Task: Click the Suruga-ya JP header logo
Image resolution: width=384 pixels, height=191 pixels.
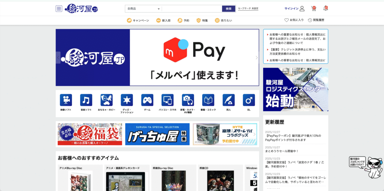Action: pyautogui.click(x=81, y=9)
